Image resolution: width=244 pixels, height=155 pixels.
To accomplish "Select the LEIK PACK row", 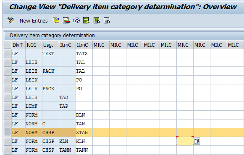I will click(x=8, y=89).
